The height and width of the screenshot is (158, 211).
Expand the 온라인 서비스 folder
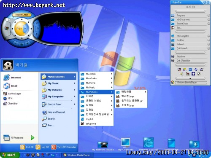(97, 101)
